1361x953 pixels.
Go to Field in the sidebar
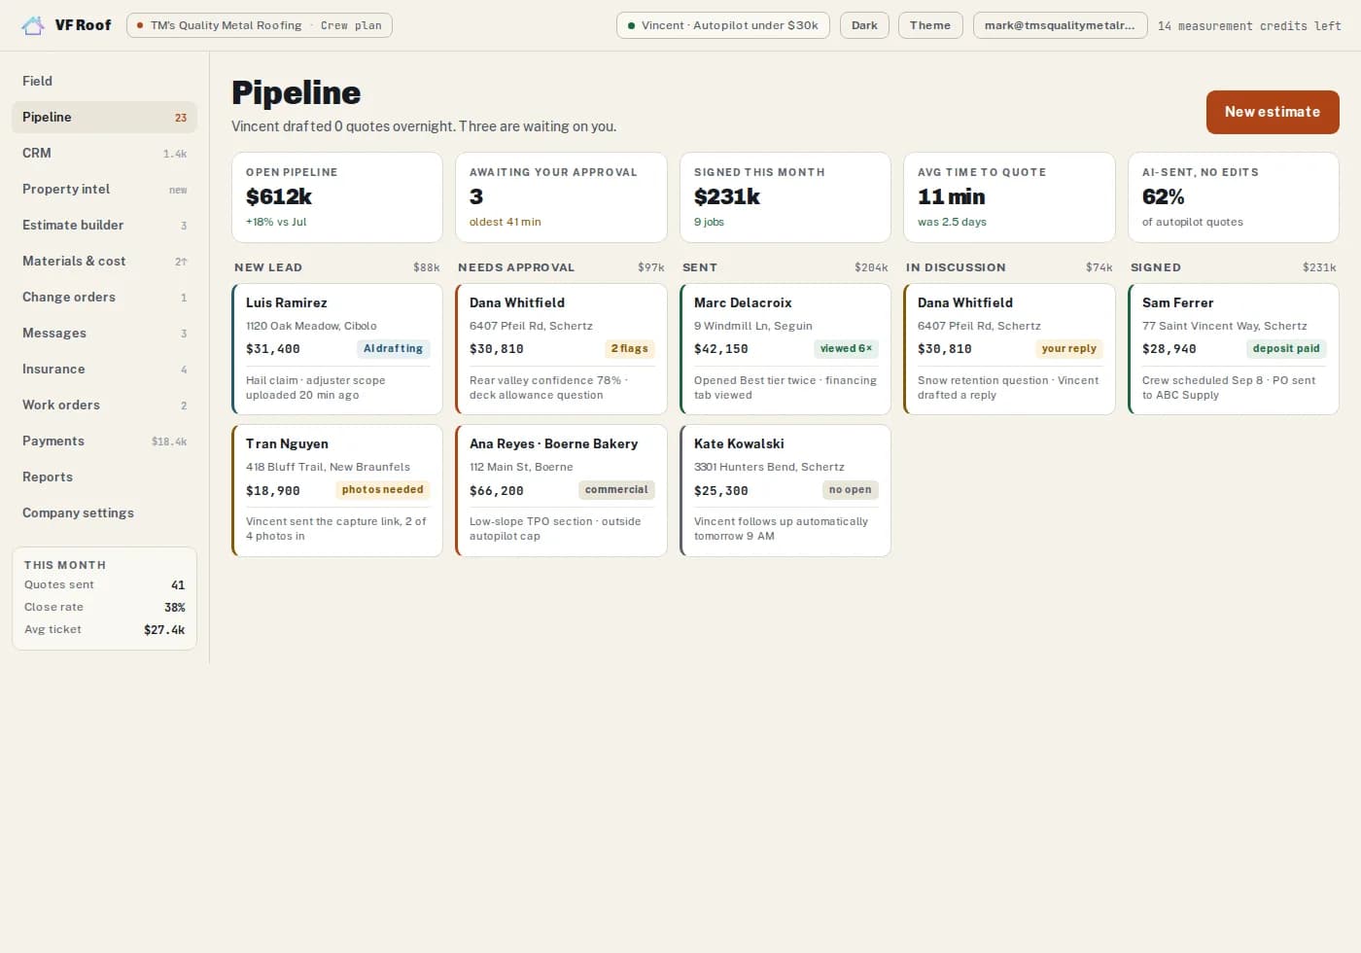[x=104, y=81]
